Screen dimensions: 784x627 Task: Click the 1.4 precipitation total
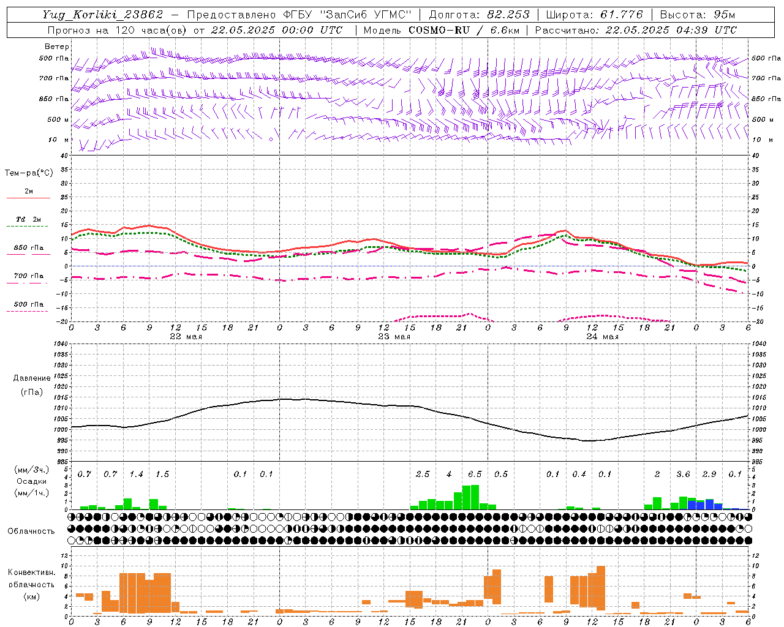click(136, 475)
